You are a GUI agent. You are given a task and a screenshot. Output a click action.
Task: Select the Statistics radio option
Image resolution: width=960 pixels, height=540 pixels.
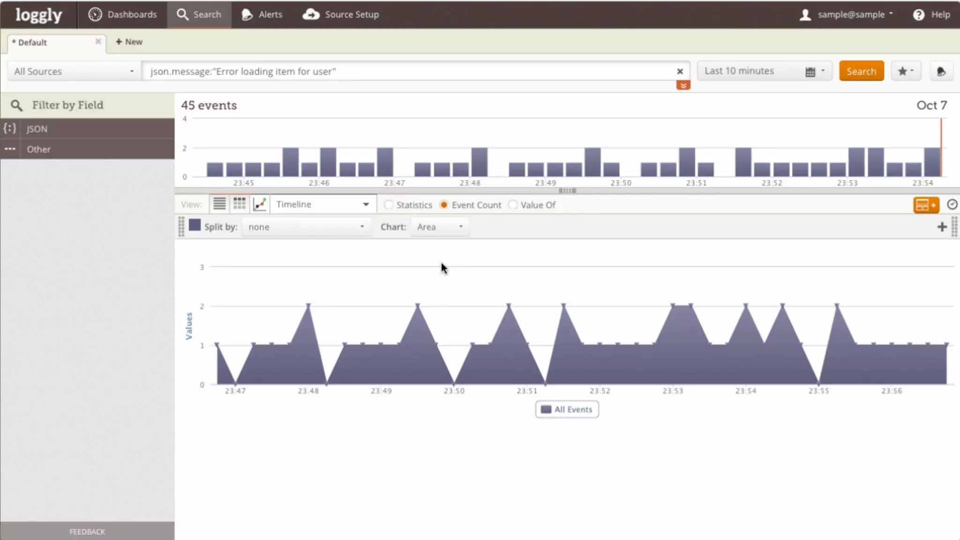coord(389,205)
